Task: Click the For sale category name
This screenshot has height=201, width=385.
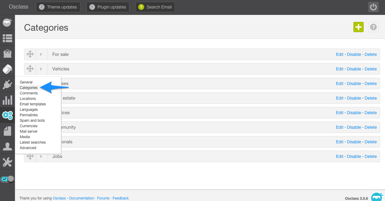Action: (60, 54)
